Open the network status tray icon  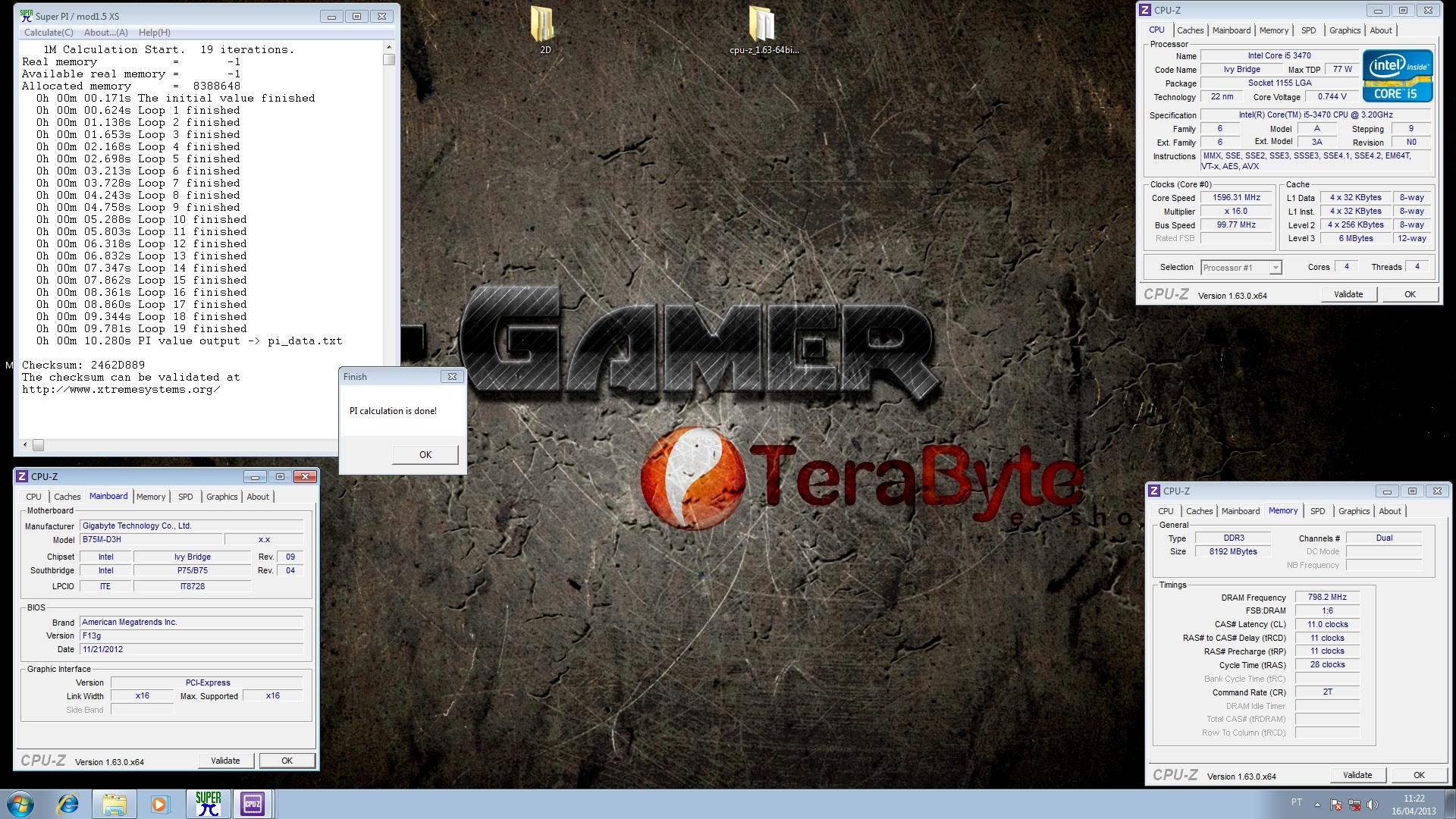(1354, 805)
